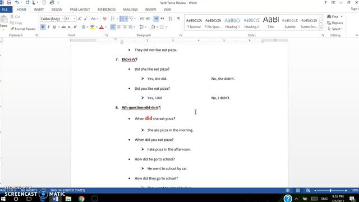The width and height of the screenshot is (359, 202).
Task: Open text highlight color dropdown arrow
Action: pyautogui.click(x=96, y=27)
